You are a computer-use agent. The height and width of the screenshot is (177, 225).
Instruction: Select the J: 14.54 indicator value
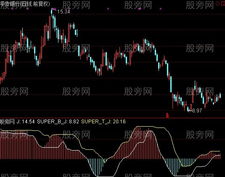(x=26, y=122)
